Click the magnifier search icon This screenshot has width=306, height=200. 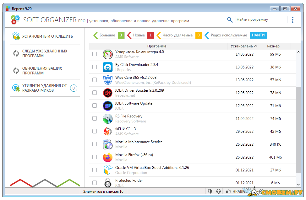230,20
